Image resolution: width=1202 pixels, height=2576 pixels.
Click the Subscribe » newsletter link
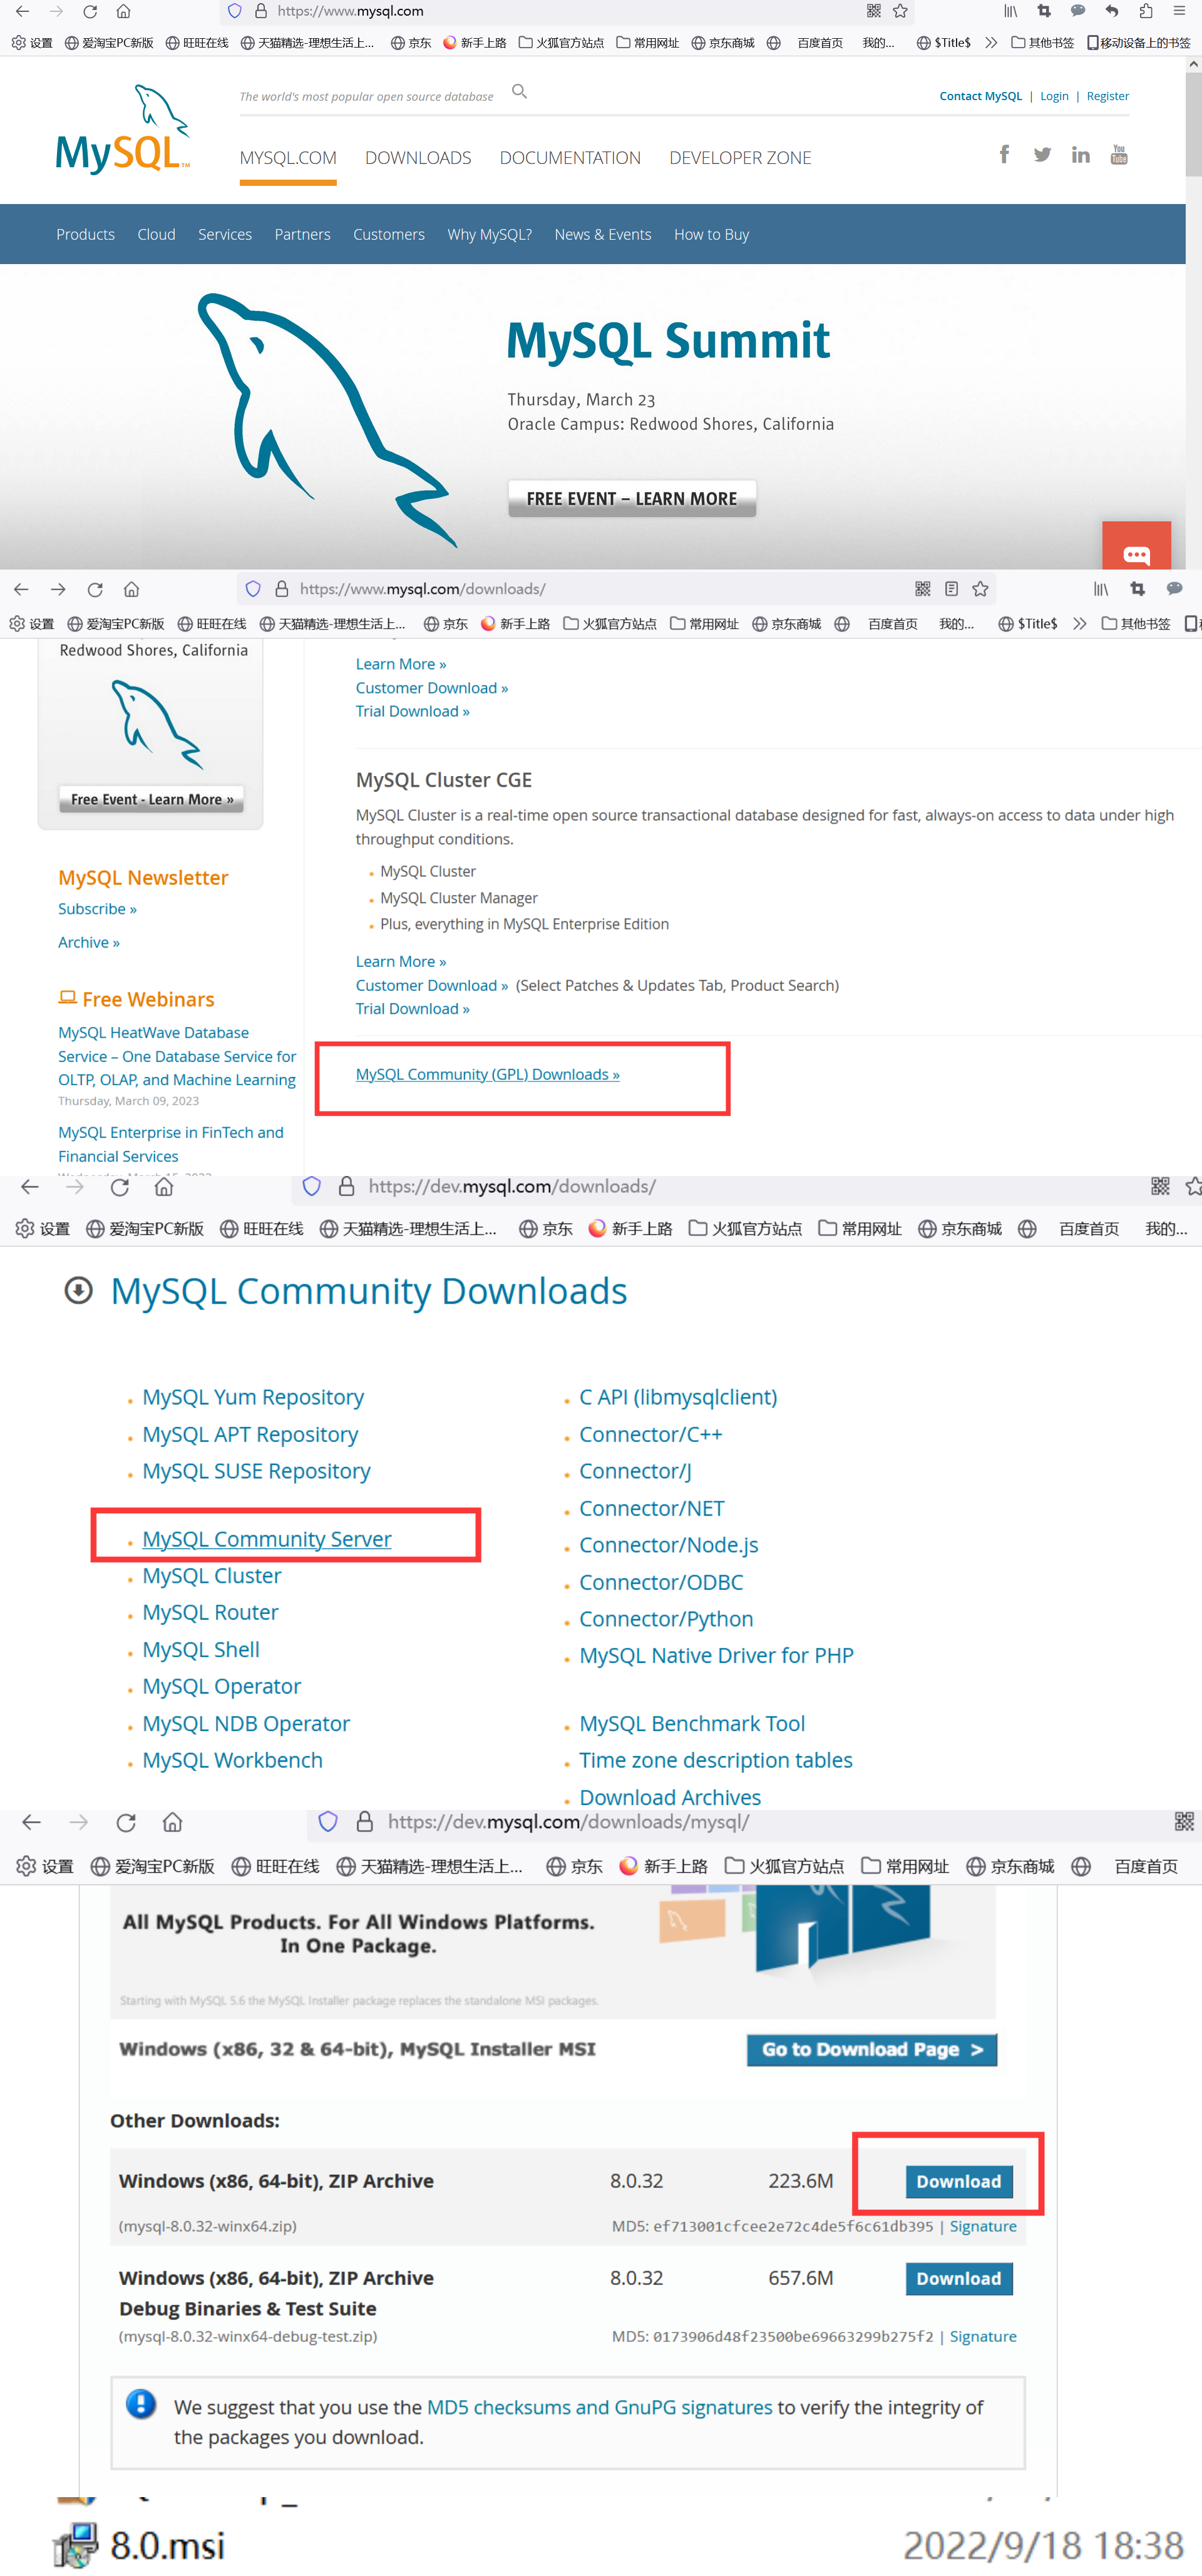point(97,909)
